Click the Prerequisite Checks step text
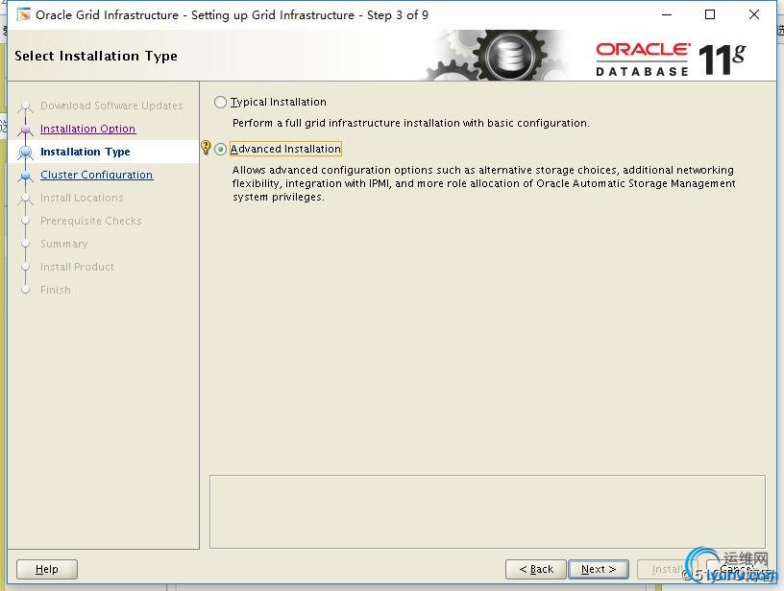 (x=91, y=221)
